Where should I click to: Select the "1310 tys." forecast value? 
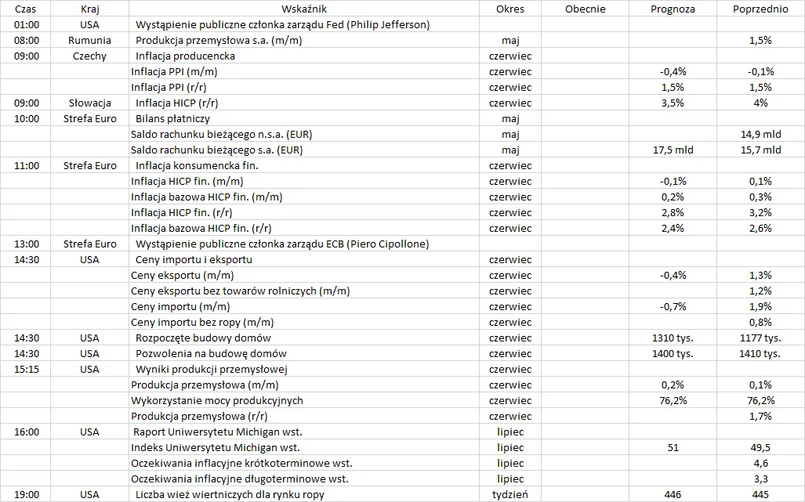[673, 338]
